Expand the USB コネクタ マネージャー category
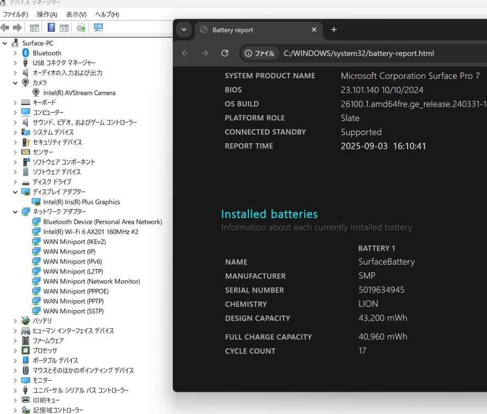Screen dimensions: 487x414 15,63
